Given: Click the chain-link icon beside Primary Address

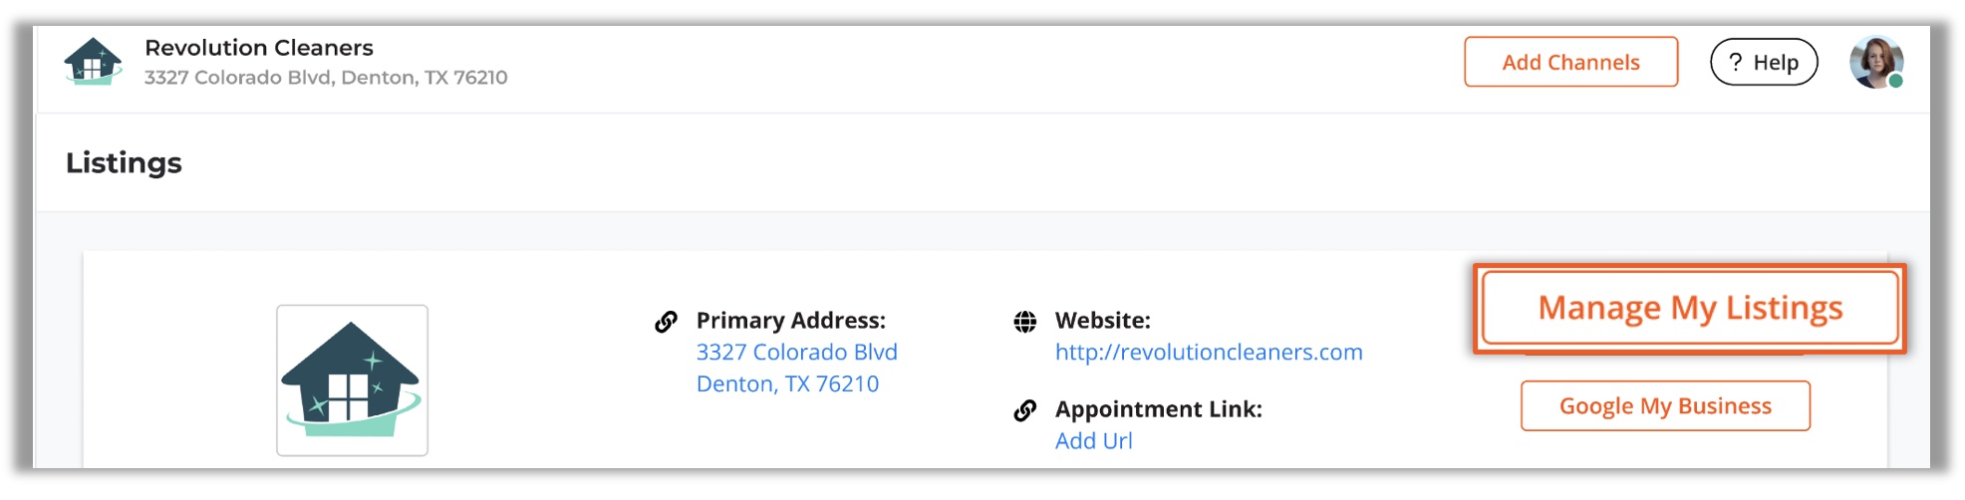Looking at the screenshot, I should tap(666, 321).
